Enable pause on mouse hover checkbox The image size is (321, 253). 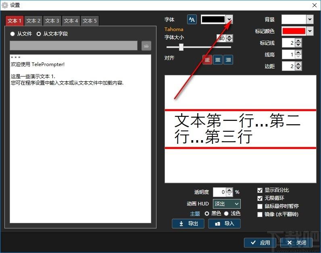(x=260, y=206)
